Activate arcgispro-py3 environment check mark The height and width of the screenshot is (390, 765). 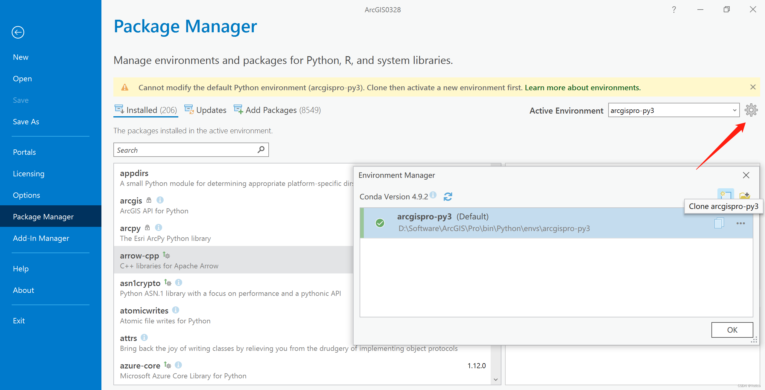click(x=380, y=223)
